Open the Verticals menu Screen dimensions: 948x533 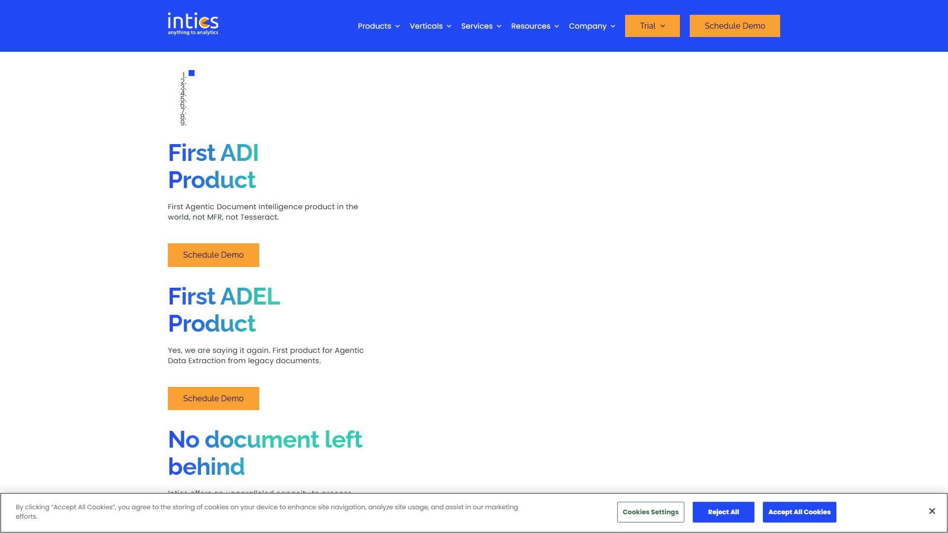(426, 26)
